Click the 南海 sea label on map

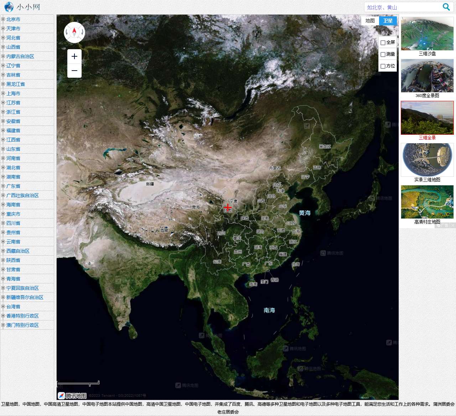pos(269,310)
